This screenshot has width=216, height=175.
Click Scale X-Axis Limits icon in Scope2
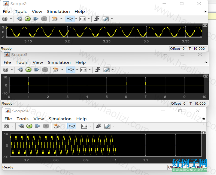coord(82,19)
